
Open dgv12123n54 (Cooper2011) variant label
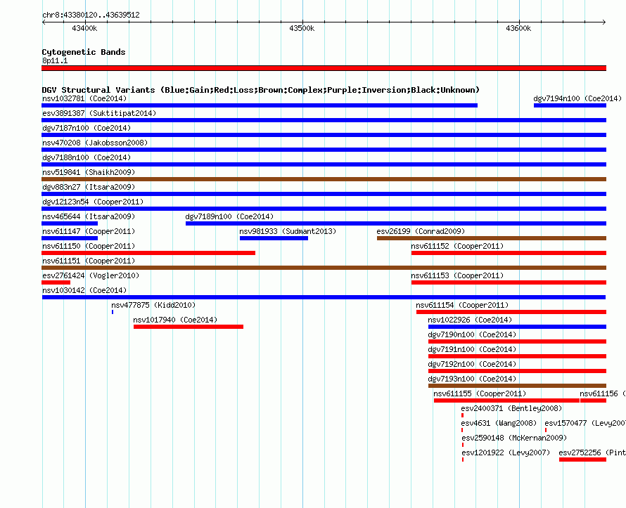point(93,202)
